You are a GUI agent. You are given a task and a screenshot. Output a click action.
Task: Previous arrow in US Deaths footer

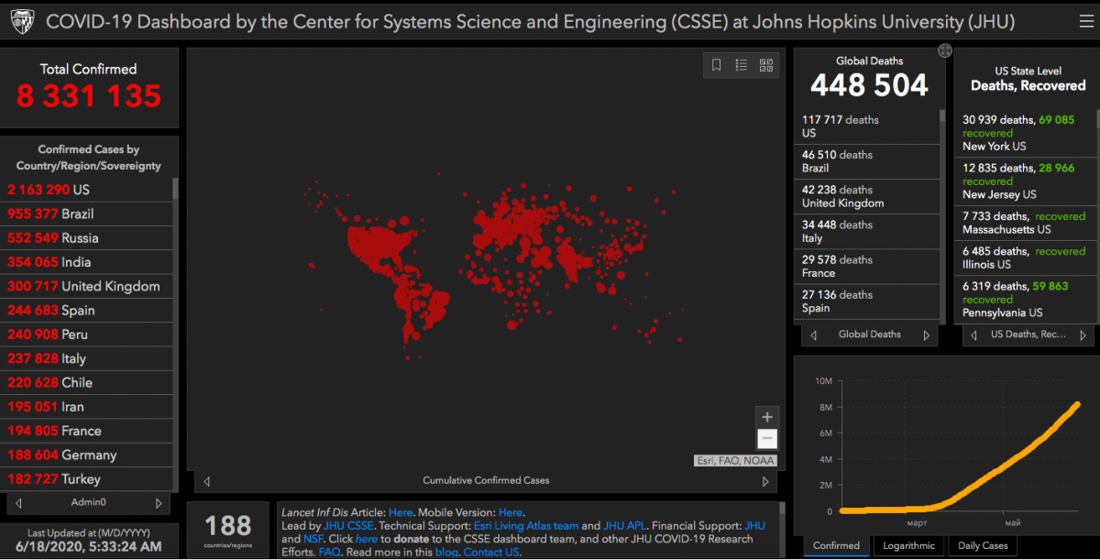click(x=974, y=335)
